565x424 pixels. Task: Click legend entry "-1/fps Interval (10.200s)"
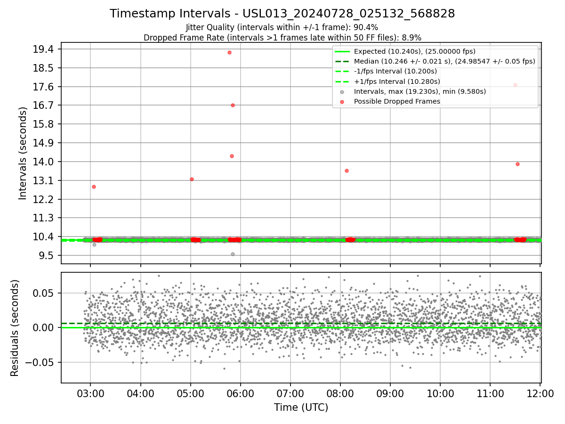tap(395, 71)
